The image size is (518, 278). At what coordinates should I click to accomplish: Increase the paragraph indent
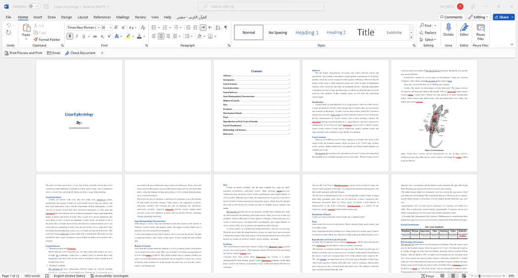196,27
